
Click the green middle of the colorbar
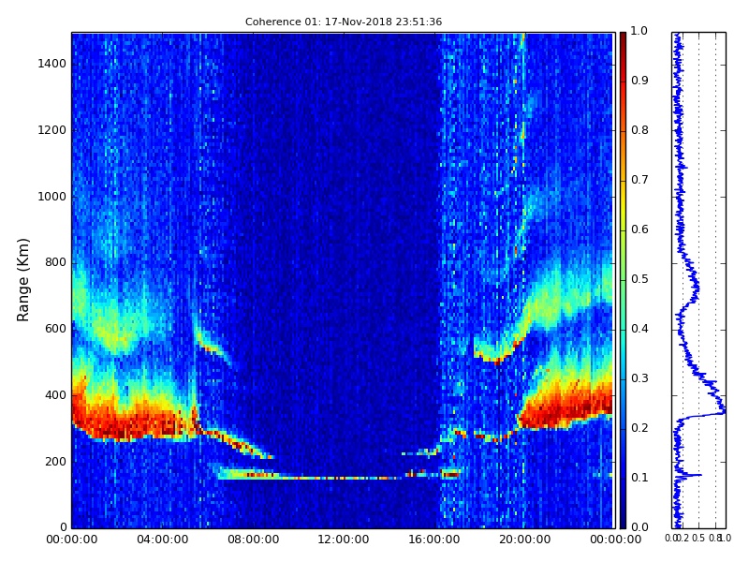tap(623, 280)
